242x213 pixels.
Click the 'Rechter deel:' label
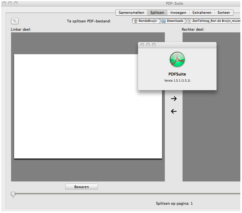coord(193,29)
